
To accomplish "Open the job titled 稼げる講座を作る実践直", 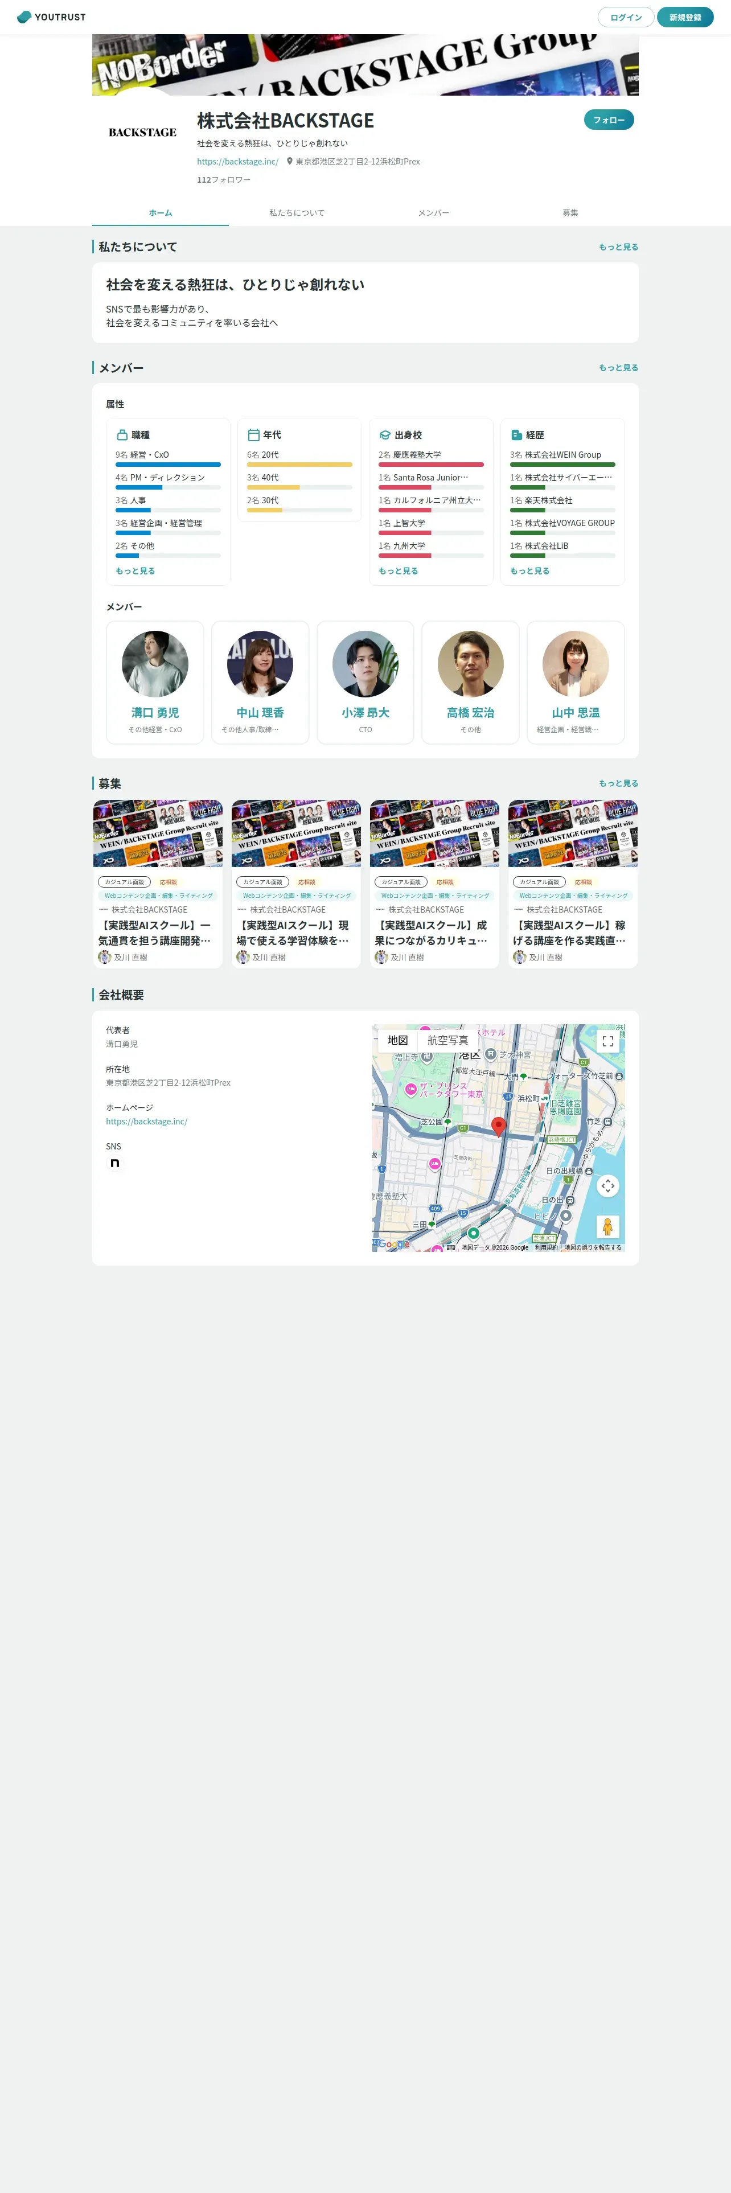I will tap(569, 933).
